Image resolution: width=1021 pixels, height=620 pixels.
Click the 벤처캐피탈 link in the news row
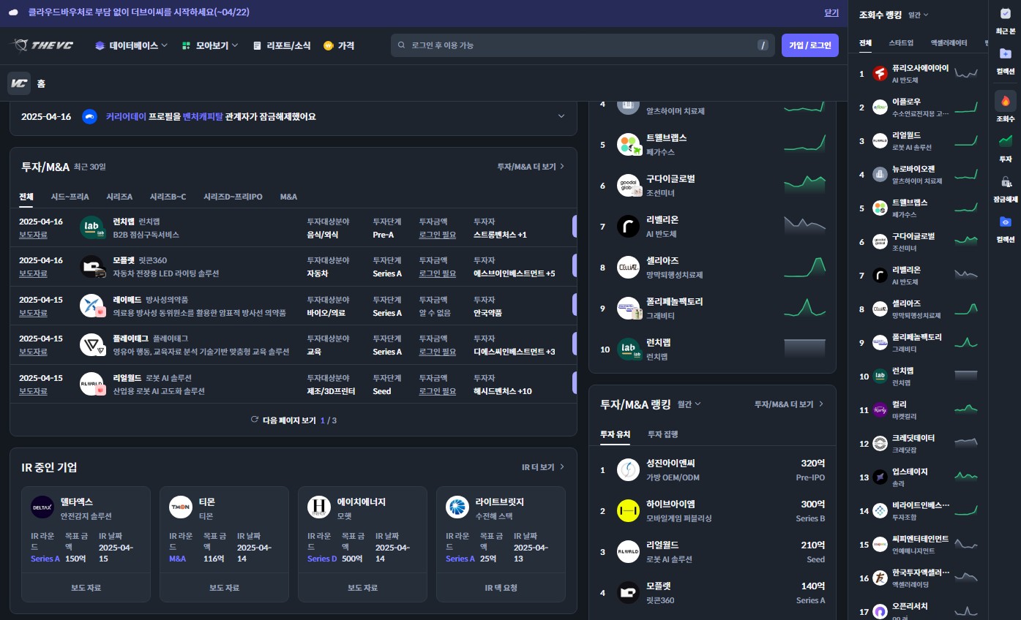pos(203,116)
